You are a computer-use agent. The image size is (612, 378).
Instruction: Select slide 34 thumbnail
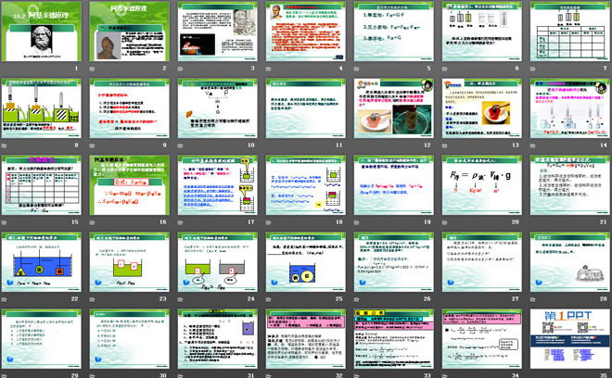[482, 338]
